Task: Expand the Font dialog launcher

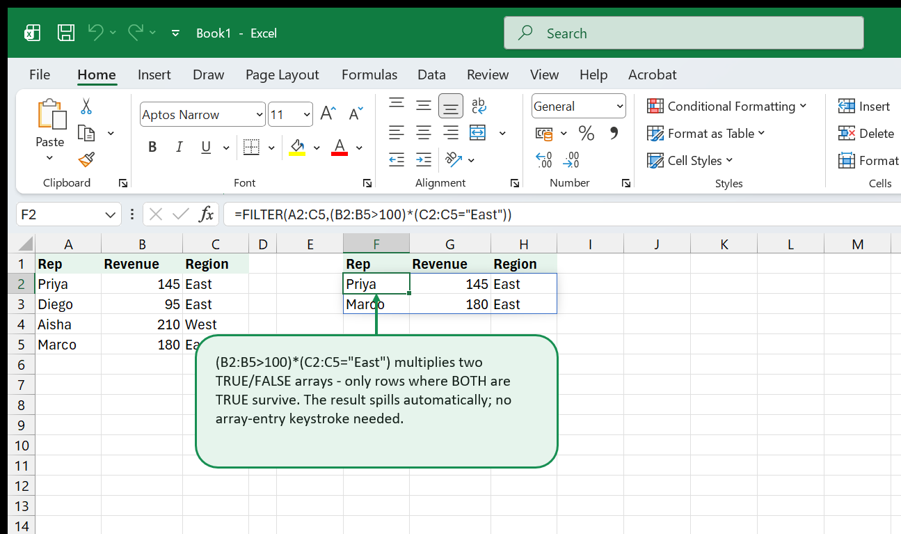Action: click(367, 183)
